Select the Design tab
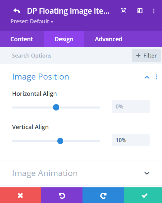The image size is (162, 203). [64, 39]
